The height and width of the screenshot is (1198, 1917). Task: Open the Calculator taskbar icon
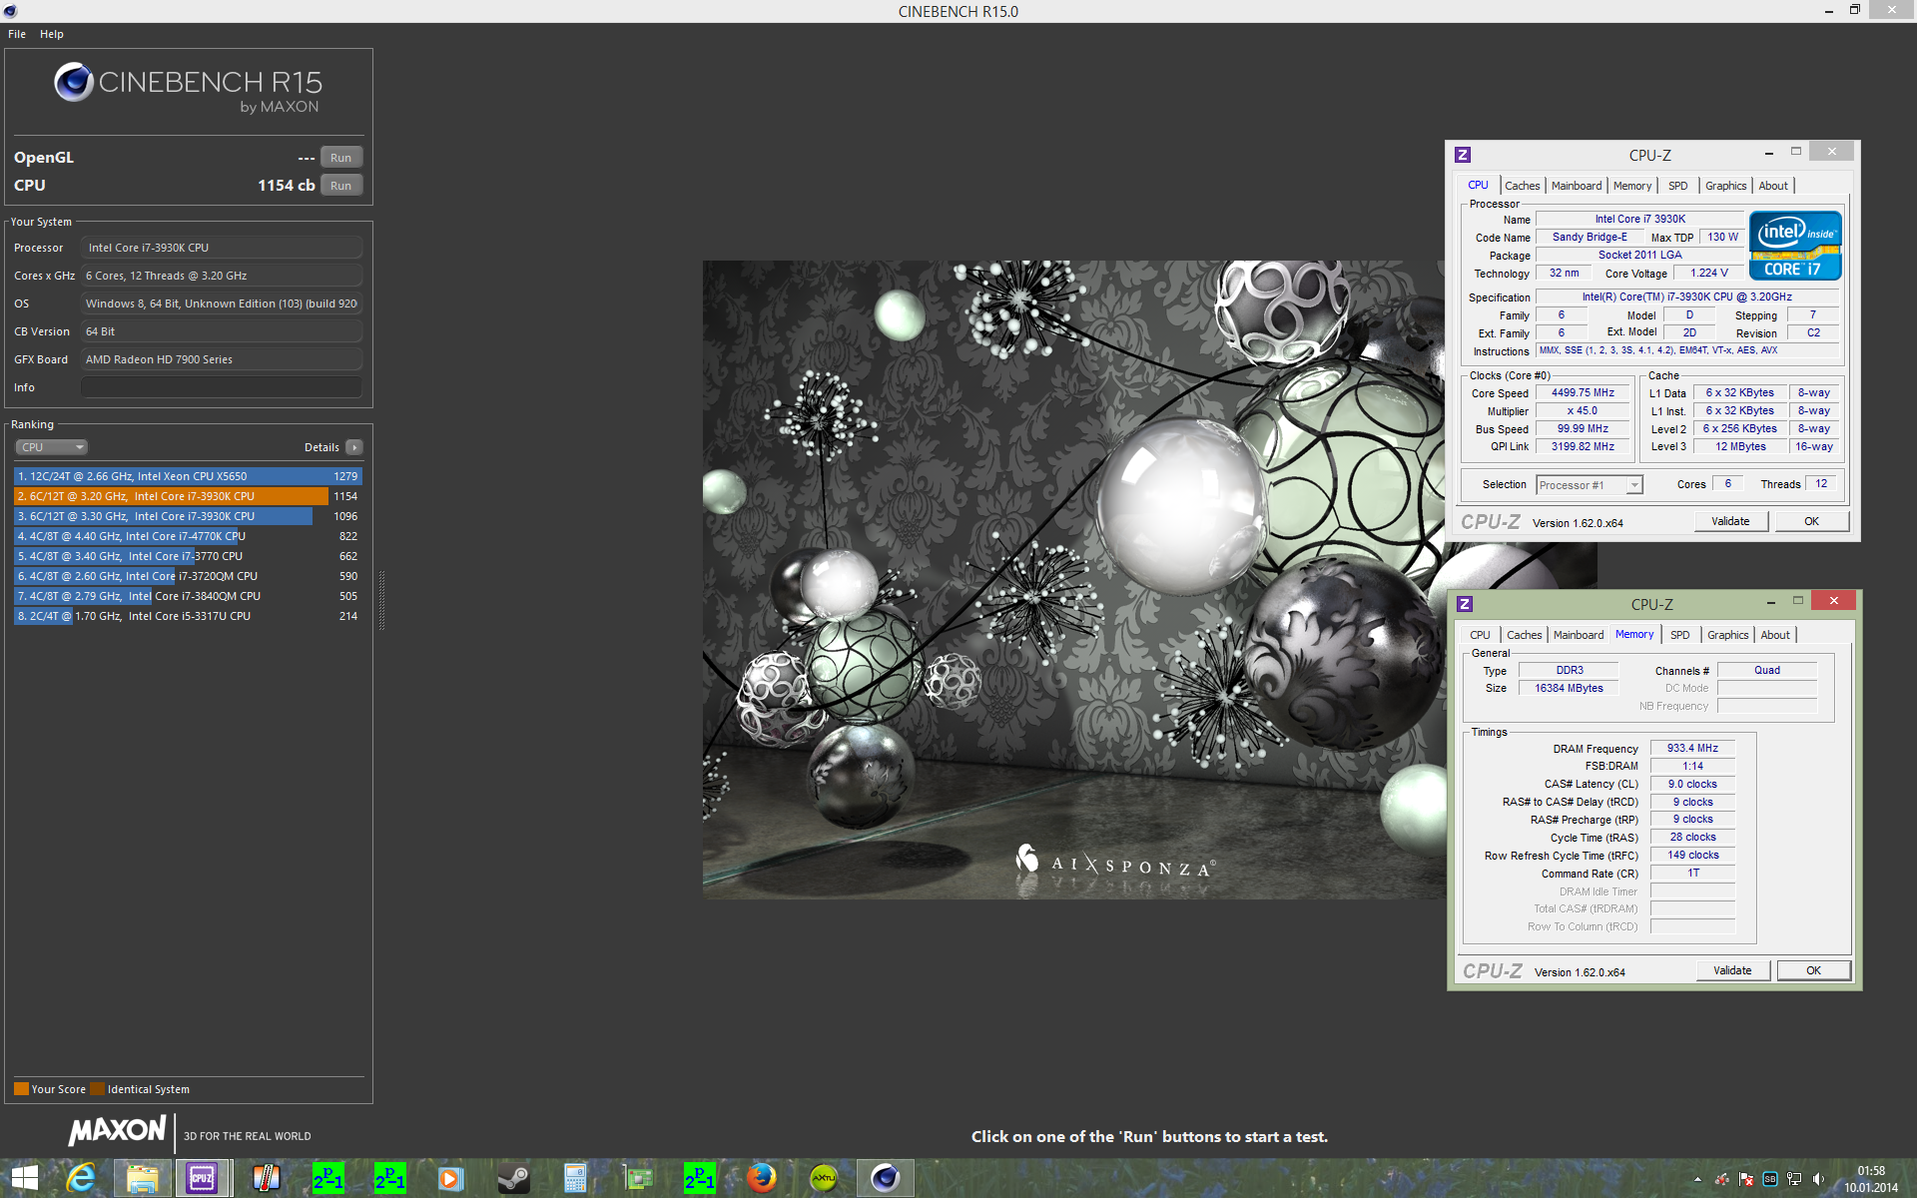(575, 1178)
